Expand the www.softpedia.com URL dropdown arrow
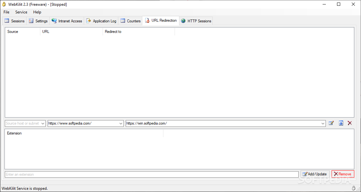 (x=121, y=124)
